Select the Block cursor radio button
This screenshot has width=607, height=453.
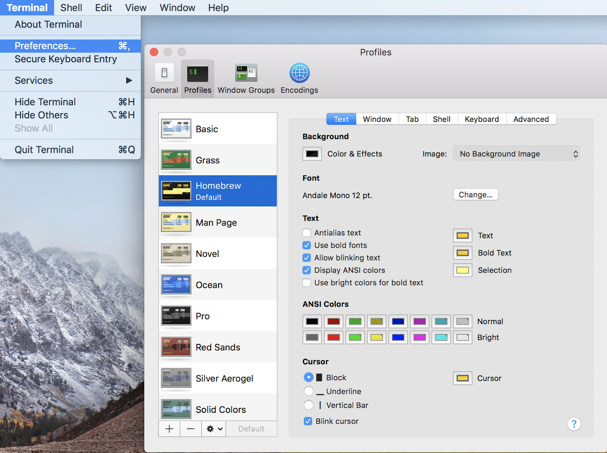pyautogui.click(x=309, y=377)
